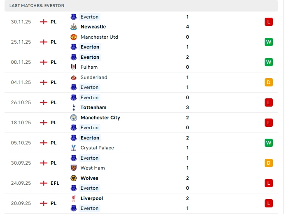Click the Newcastle club crest

tap(74, 27)
